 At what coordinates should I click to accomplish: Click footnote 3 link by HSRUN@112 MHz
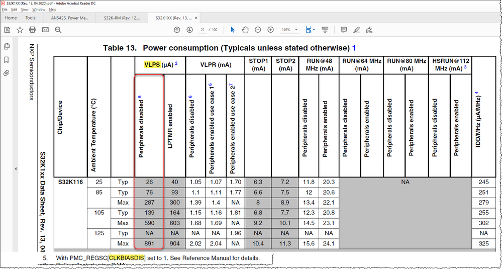[465, 67]
